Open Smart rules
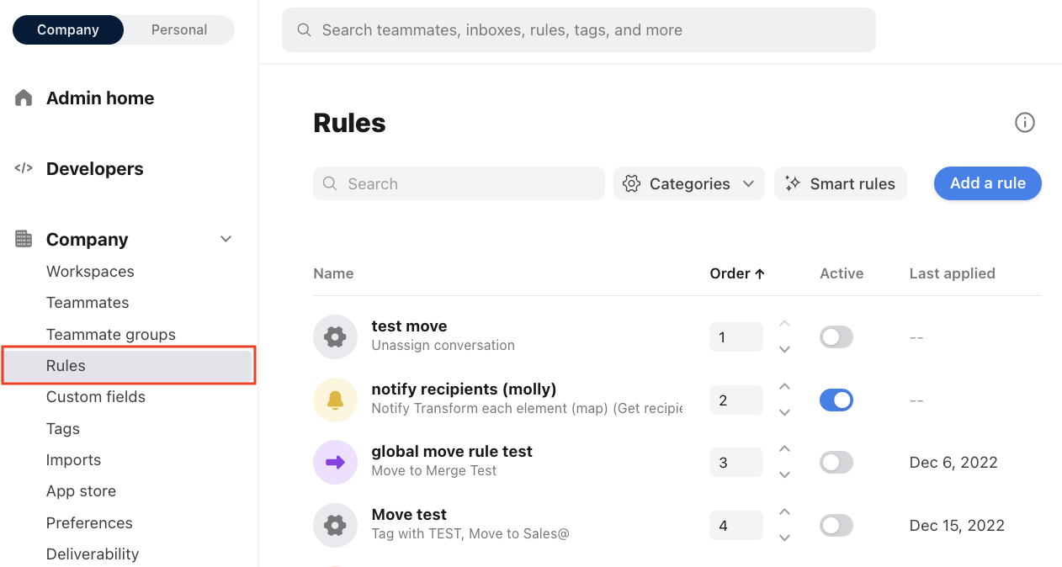1062x567 pixels. coord(840,183)
